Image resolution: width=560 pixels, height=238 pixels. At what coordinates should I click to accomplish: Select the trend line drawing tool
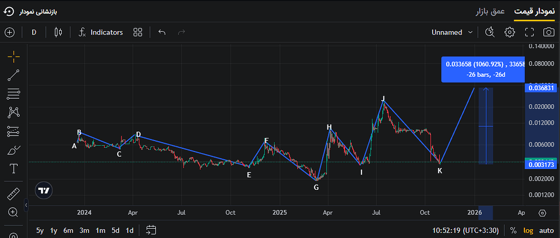14,76
